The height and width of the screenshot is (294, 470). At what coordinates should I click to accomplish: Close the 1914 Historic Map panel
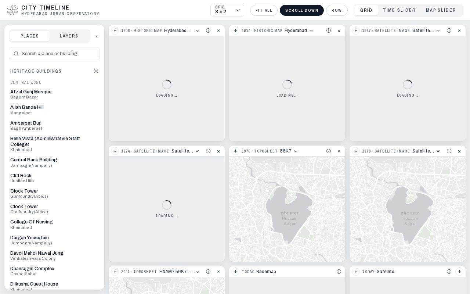pos(339,31)
